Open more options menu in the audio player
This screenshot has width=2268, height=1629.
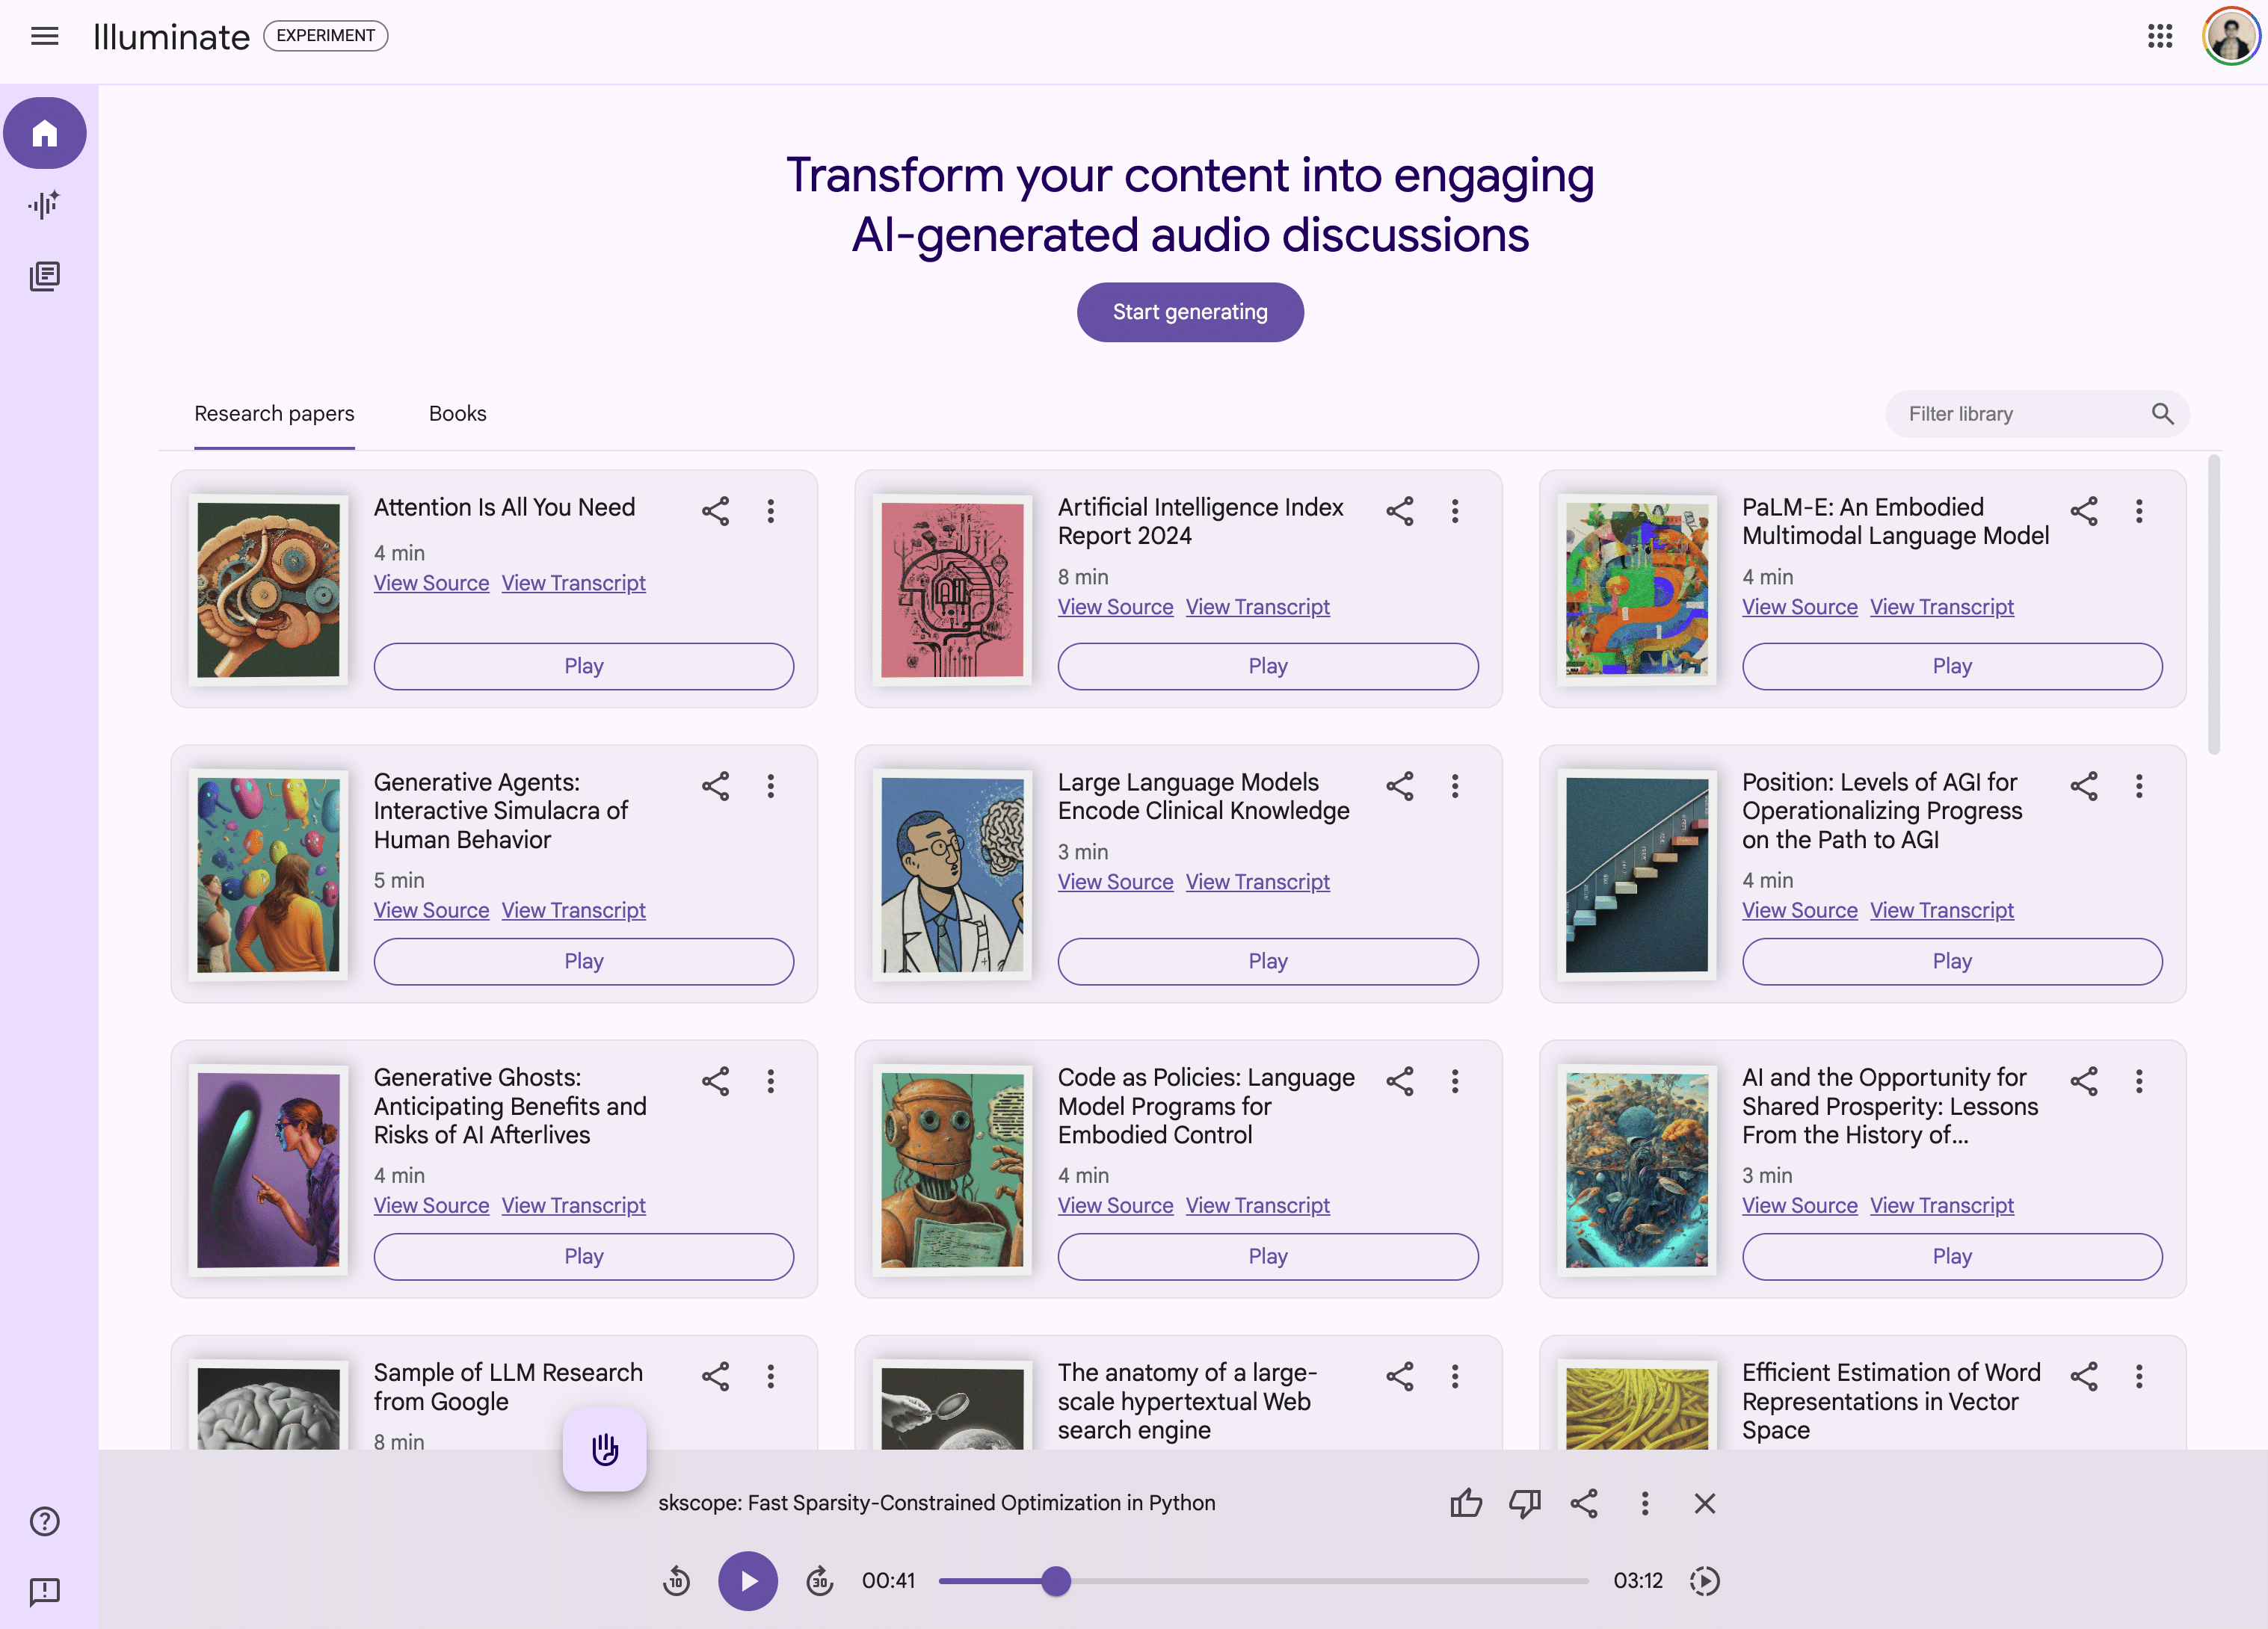tap(1644, 1503)
